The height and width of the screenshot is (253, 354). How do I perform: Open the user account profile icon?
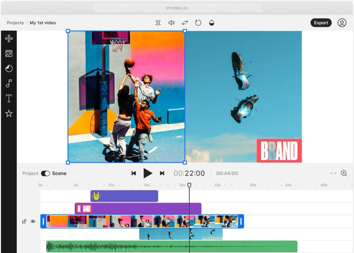point(342,23)
